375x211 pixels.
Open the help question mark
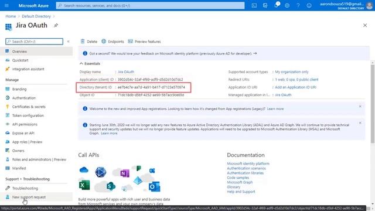point(298,5)
